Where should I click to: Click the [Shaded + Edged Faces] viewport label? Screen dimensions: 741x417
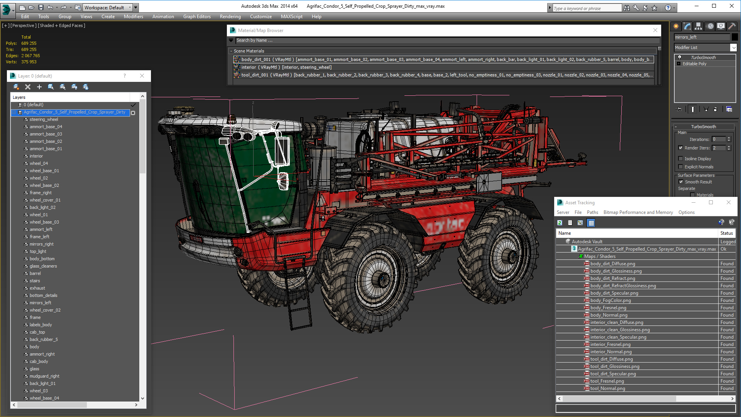tap(62, 25)
